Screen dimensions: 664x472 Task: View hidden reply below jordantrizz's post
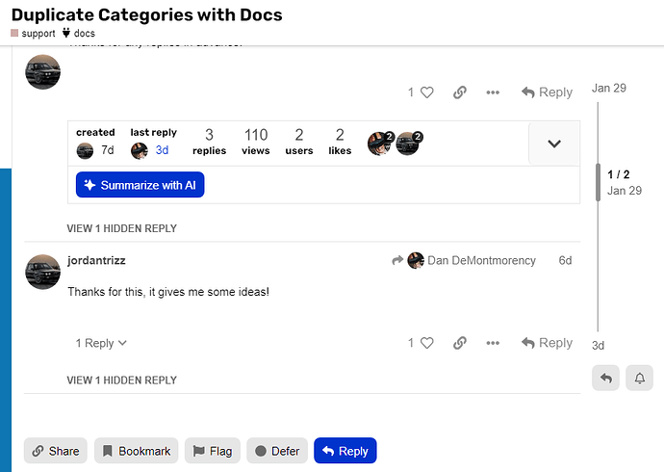pyautogui.click(x=122, y=380)
